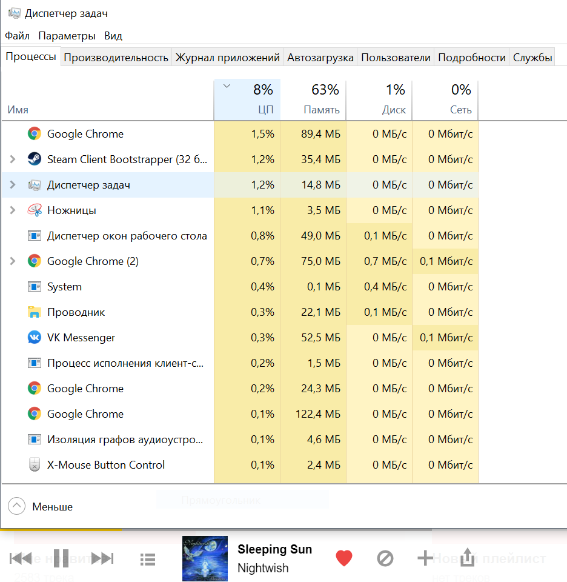Click the Меньше label text

click(x=52, y=507)
